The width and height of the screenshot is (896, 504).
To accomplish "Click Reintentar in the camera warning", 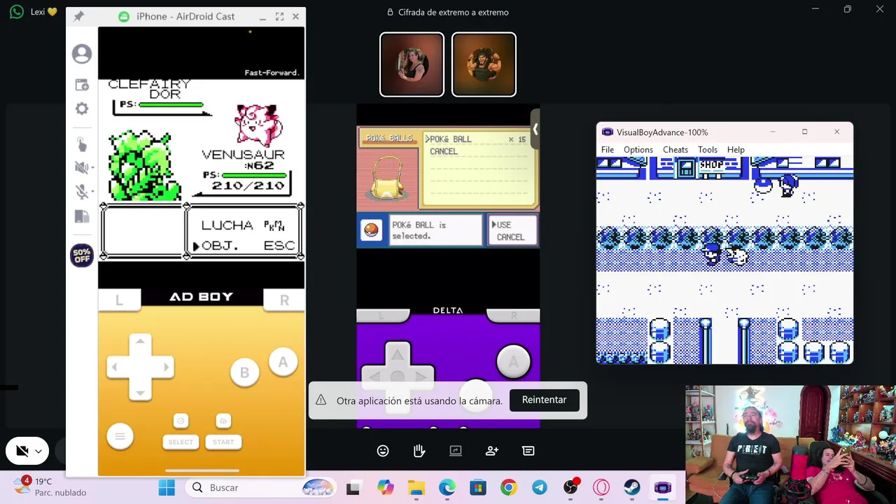I will click(x=544, y=400).
